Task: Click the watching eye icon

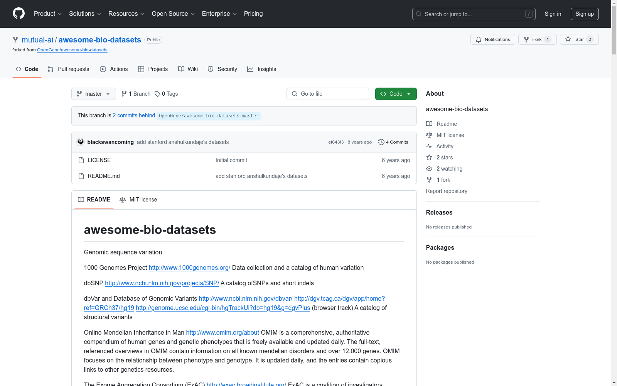Action: tap(429, 169)
